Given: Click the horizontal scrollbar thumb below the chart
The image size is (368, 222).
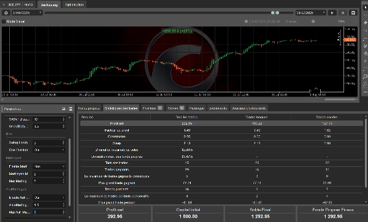Looking at the screenshot, I should (x=340, y=100).
